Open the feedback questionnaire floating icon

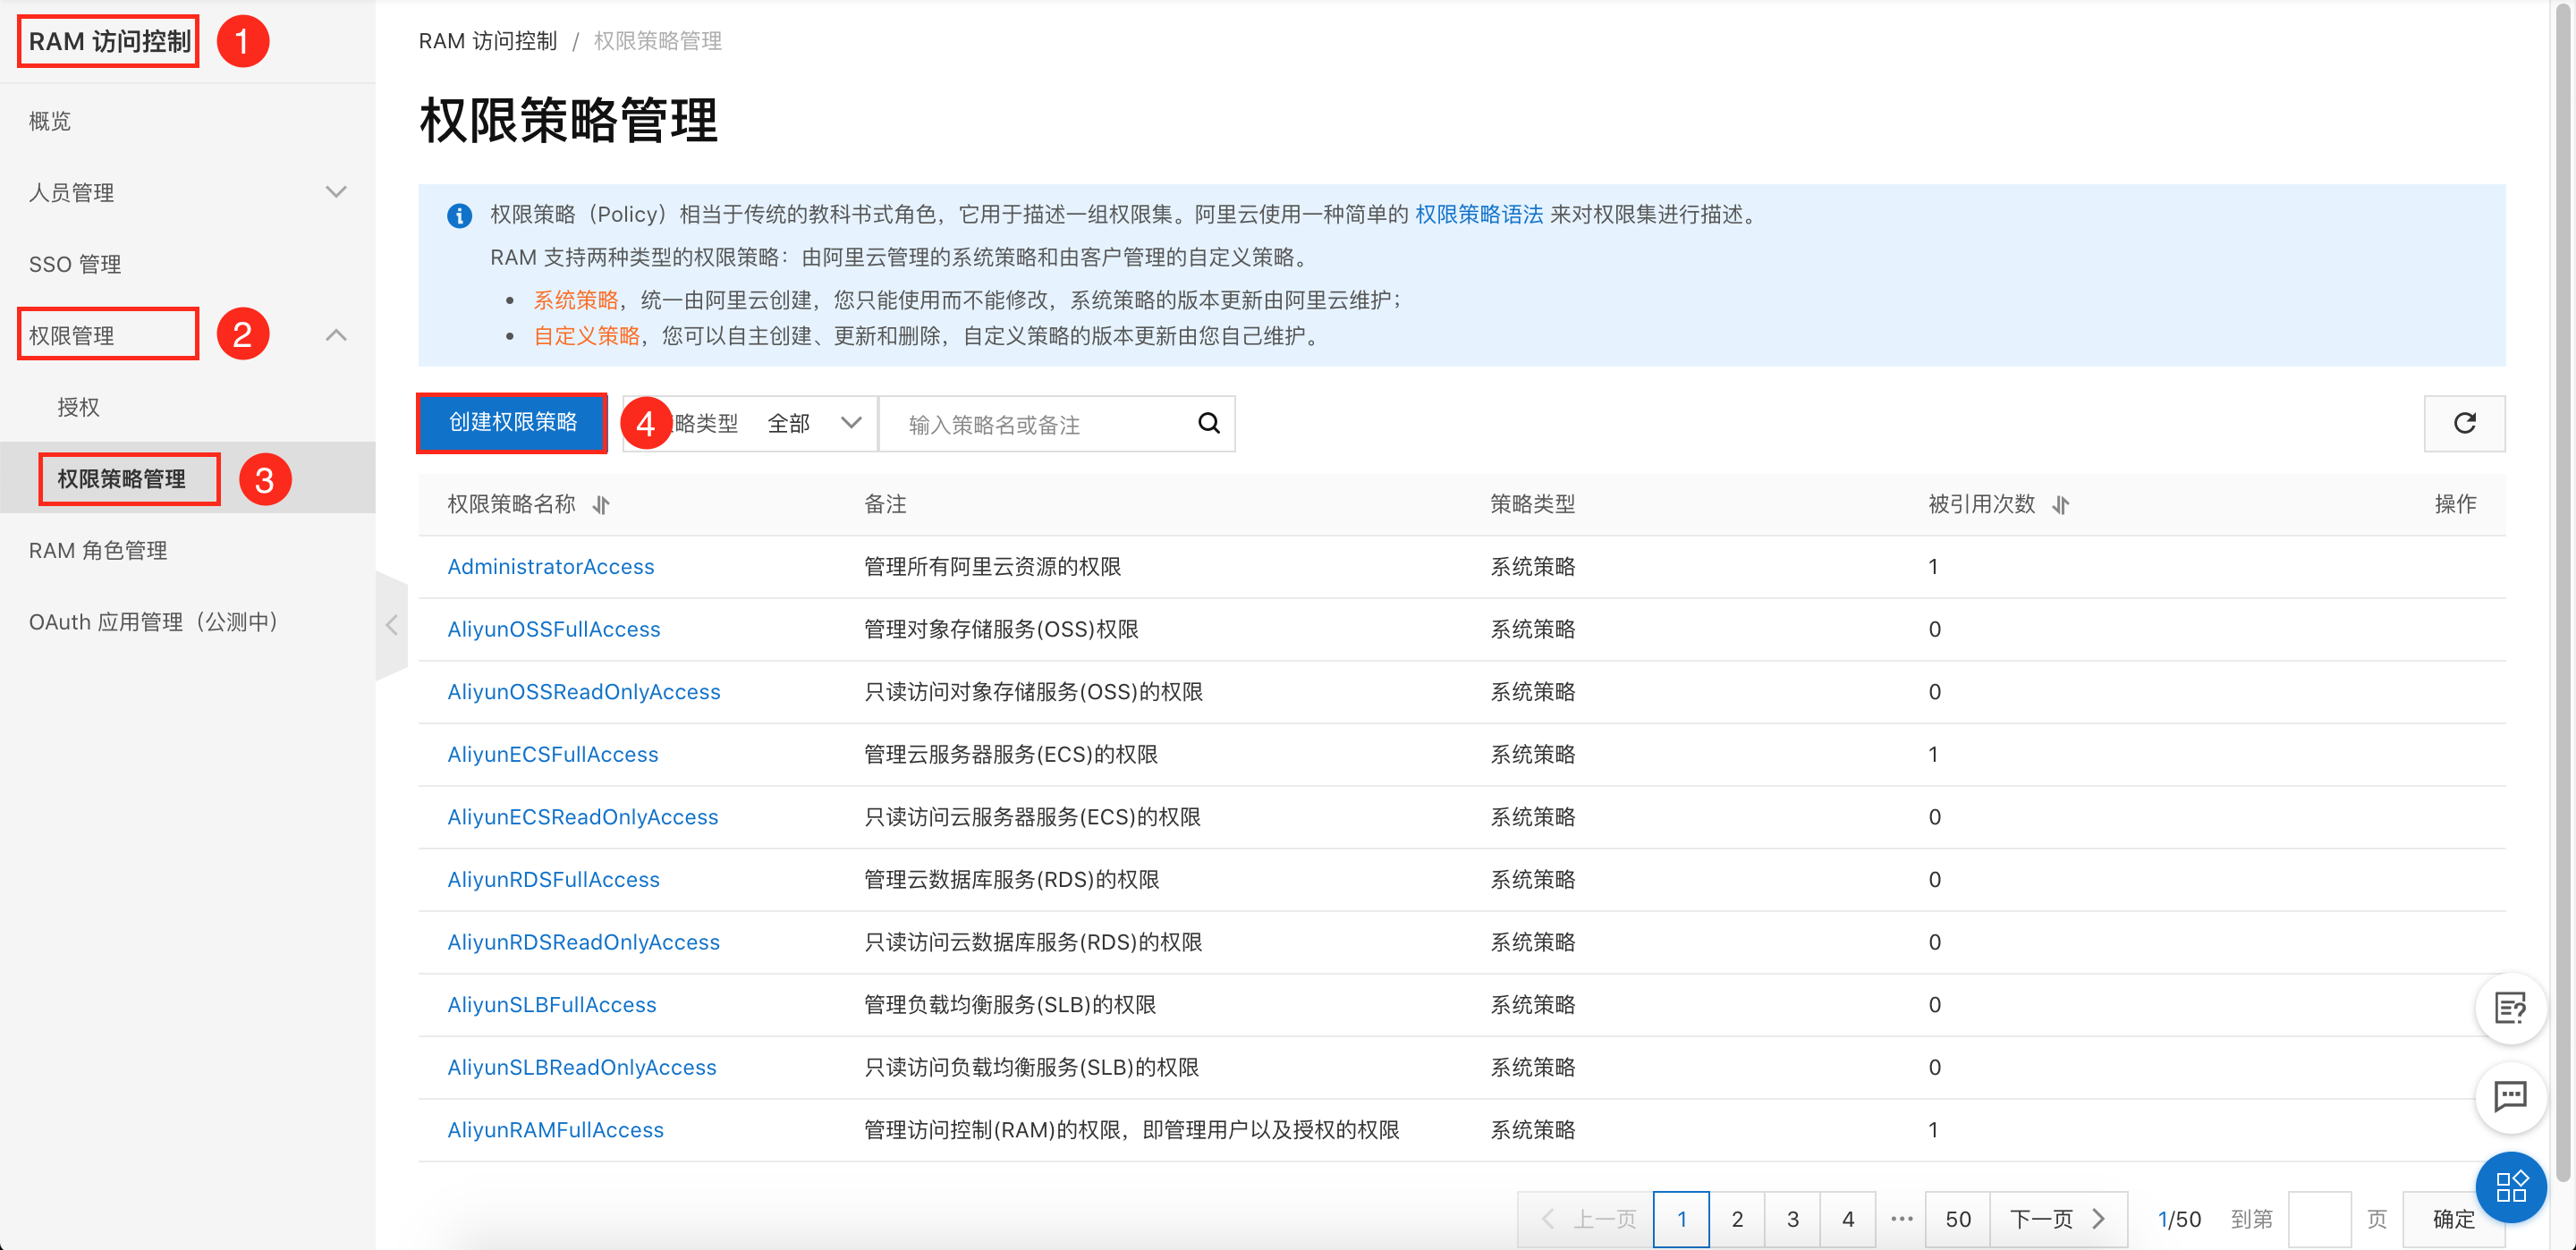pyautogui.click(x=2510, y=1008)
